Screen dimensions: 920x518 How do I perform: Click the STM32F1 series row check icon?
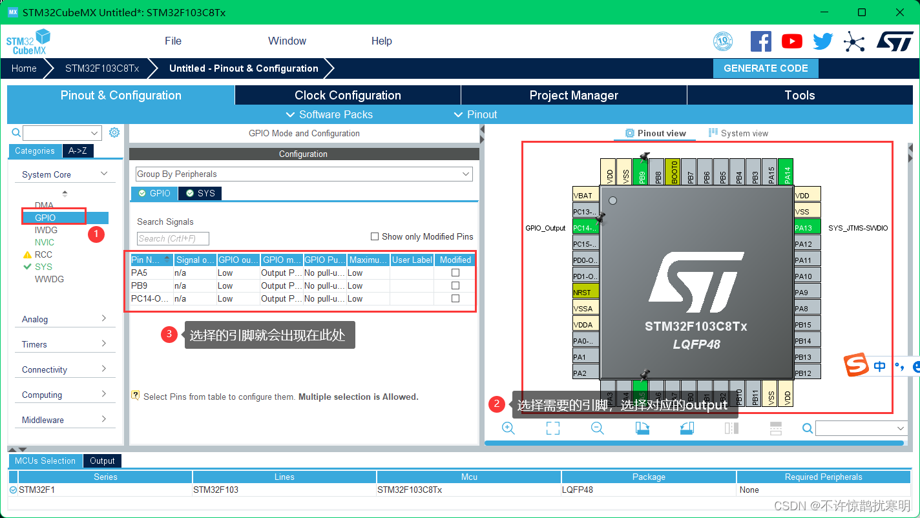click(x=14, y=490)
